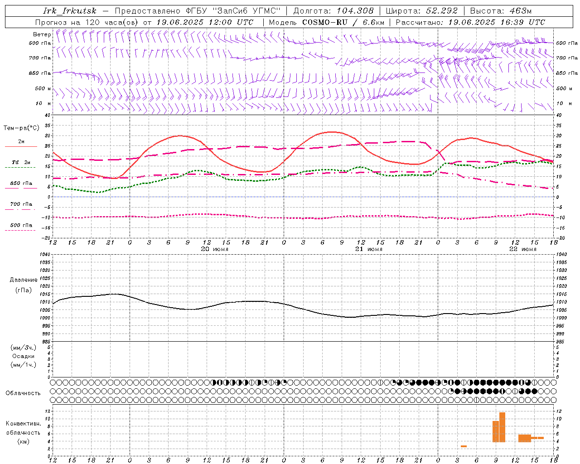Click the small orange convective bar near 22 June 3h
The image size is (580, 464).
[x=464, y=446]
